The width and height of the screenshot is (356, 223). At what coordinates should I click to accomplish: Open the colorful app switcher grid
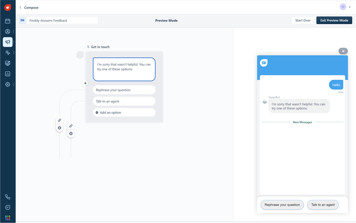coord(7,218)
